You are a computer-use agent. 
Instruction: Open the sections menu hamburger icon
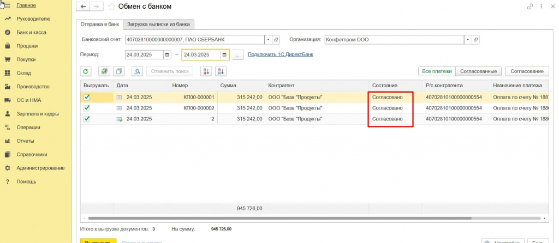6,5
